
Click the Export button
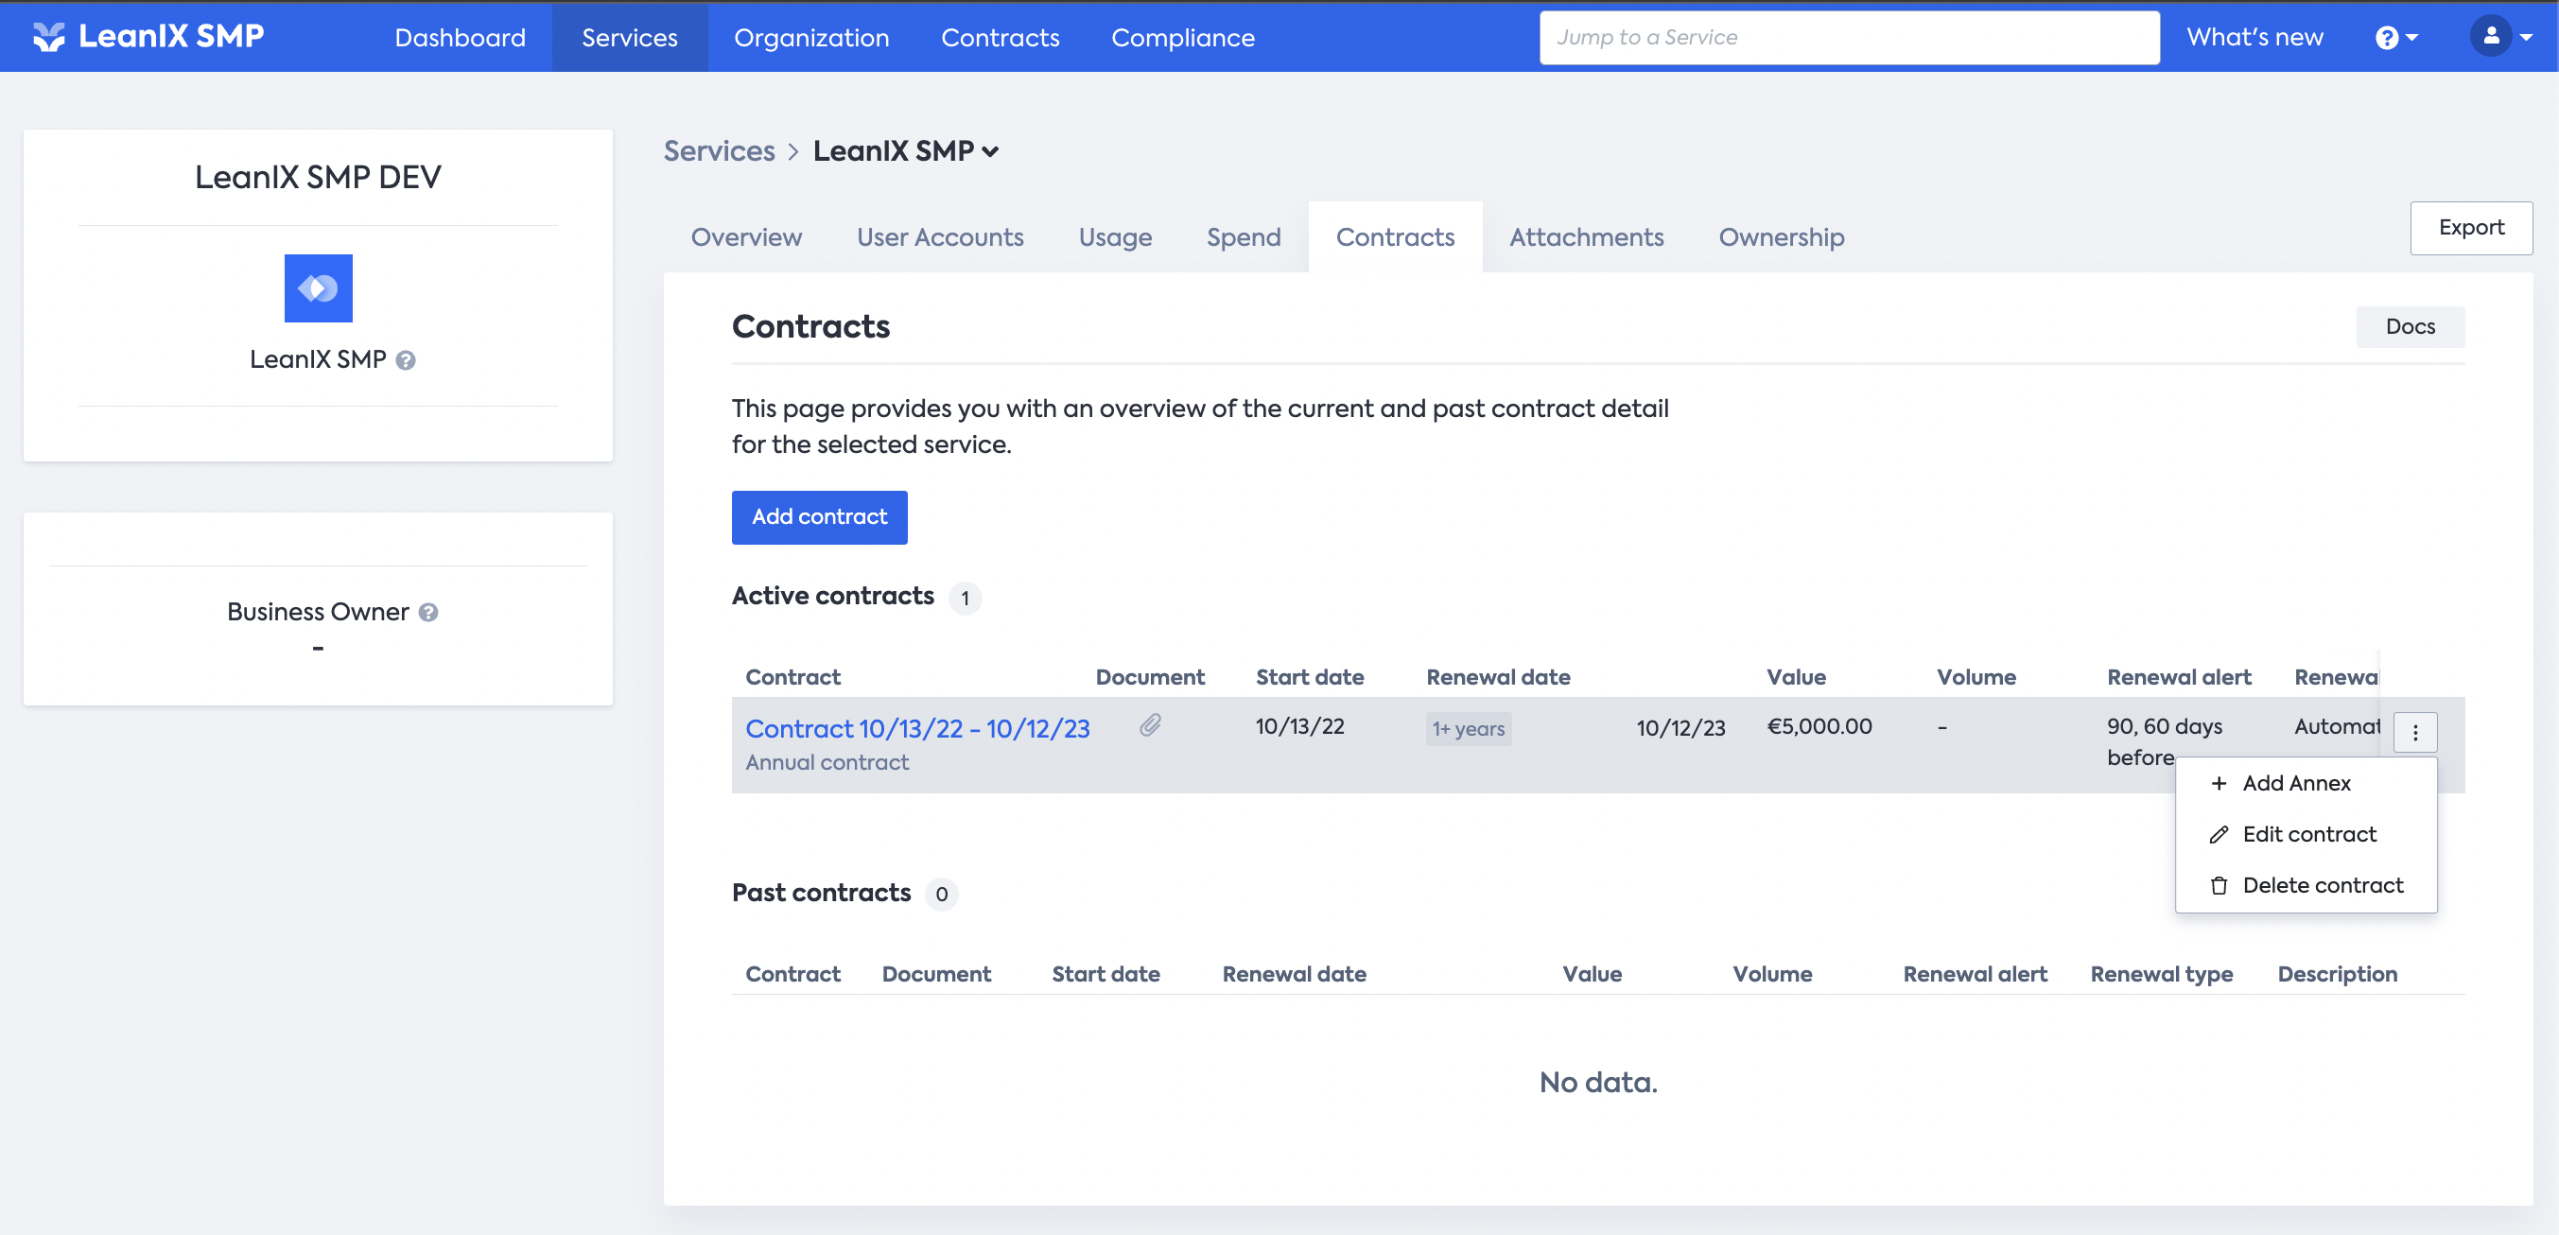pos(2471,228)
